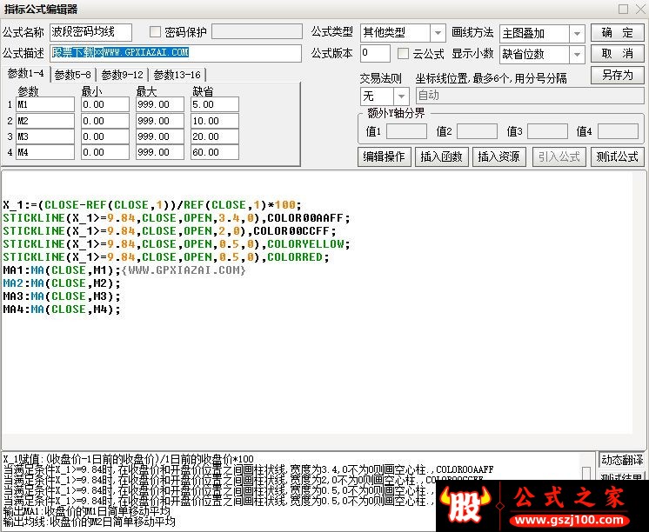Image resolution: width=649 pixels, height=532 pixels.
Task: Maximize the 指标公式编辑器 window
Action: tap(623, 9)
